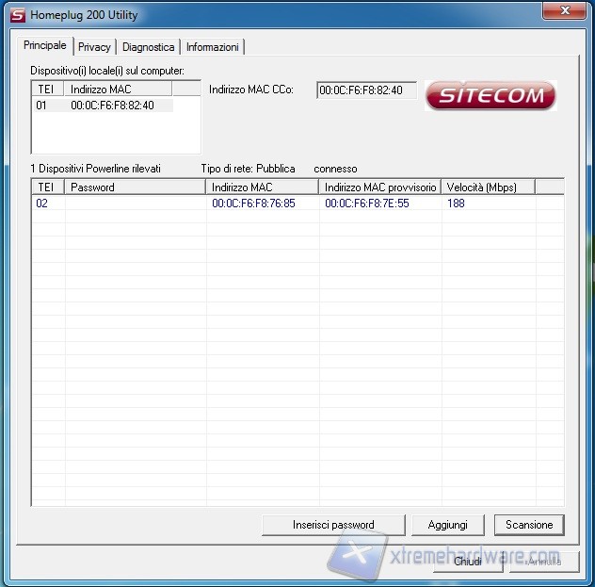Sort by Indirizzo MAC provvisorio column

[379, 188]
